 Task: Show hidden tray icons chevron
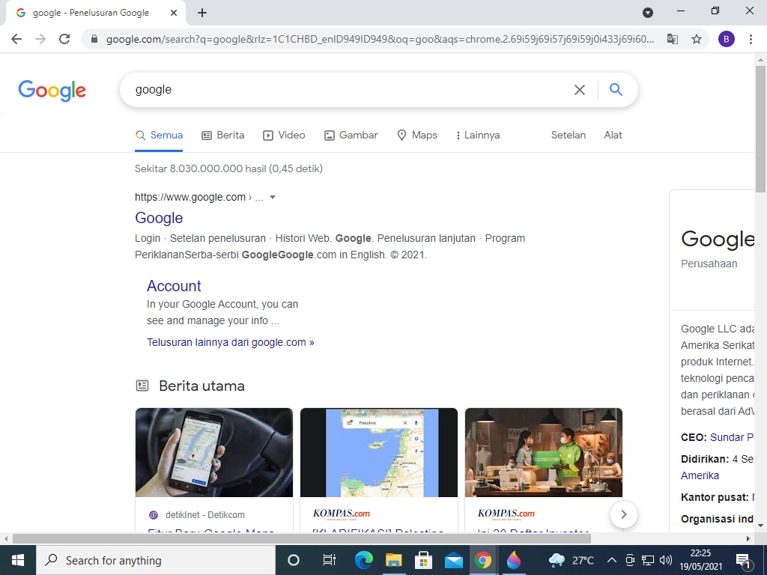[611, 560]
